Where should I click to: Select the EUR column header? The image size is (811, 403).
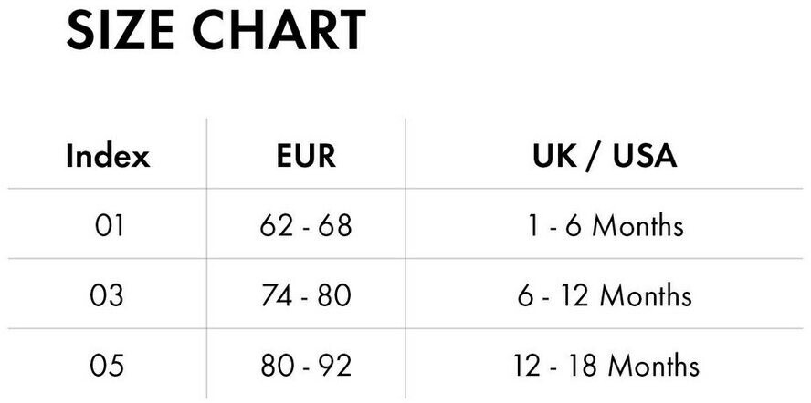(306, 156)
